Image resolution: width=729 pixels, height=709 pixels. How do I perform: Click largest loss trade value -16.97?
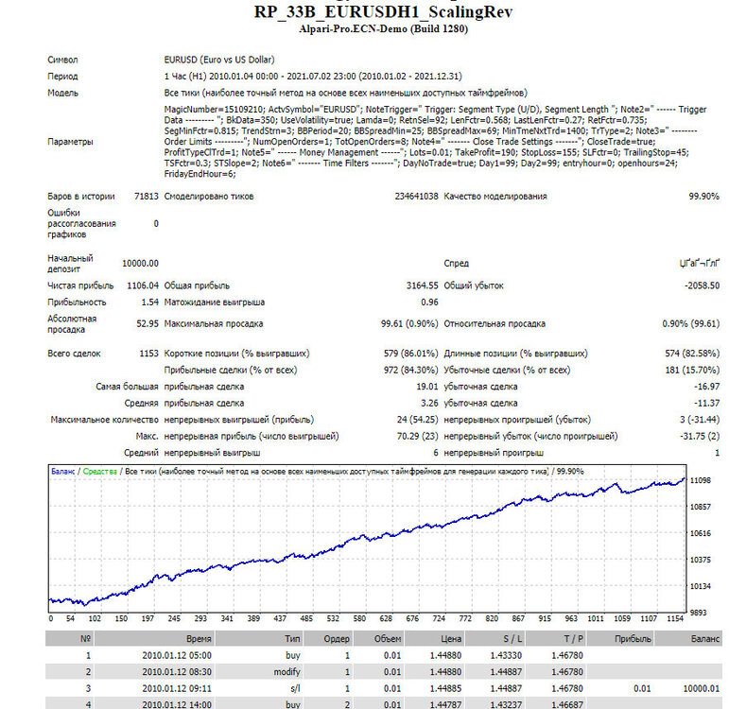[x=706, y=387]
